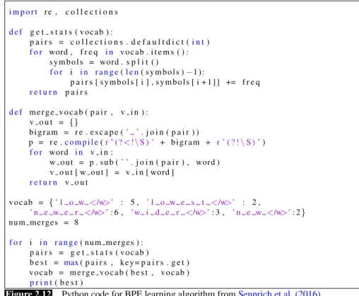Click the 'pairs = get_stats(vocab)' line
359x296 pixels.
[89, 253]
